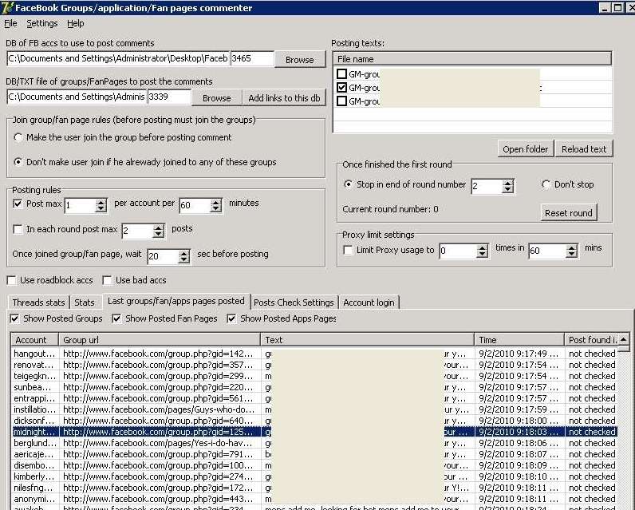Browse for groups/FanPages DB file
The image size is (635, 510).
[x=217, y=98]
